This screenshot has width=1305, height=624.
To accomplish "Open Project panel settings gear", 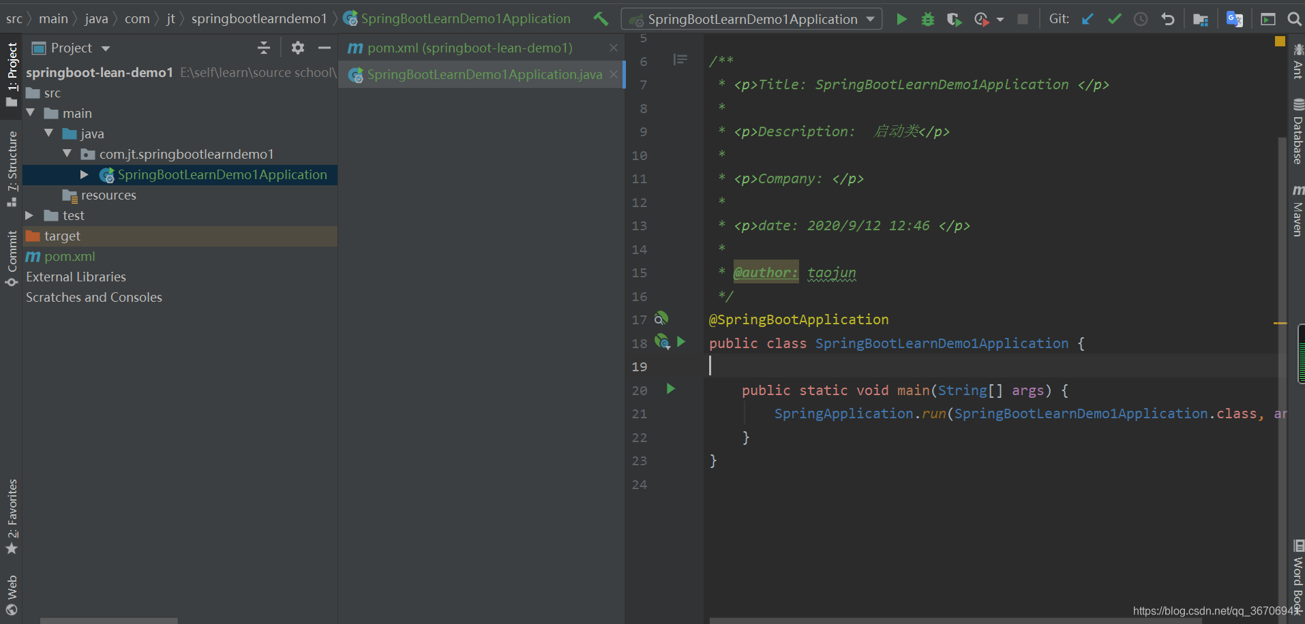I will (297, 48).
